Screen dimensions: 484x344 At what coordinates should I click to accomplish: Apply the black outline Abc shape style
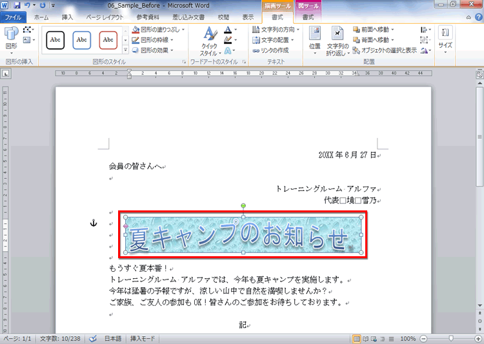tap(55, 40)
